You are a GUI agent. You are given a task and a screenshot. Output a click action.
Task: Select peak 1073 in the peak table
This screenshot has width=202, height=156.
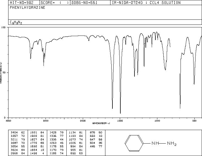click(76, 139)
